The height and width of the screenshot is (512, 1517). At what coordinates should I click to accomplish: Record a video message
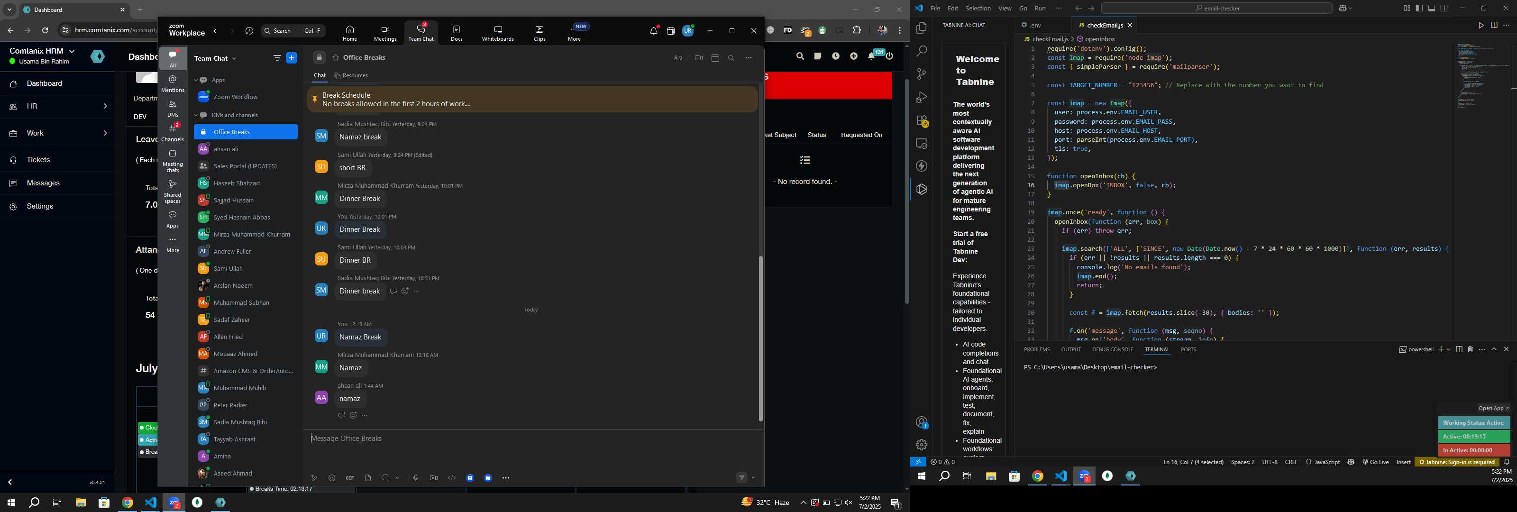pyautogui.click(x=434, y=478)
